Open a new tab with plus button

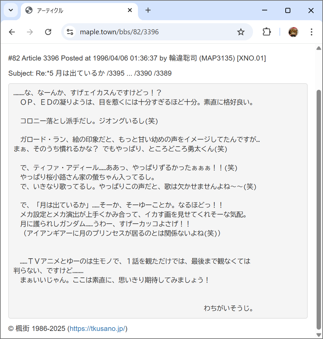pyautogui.click(x=148, y=10)
